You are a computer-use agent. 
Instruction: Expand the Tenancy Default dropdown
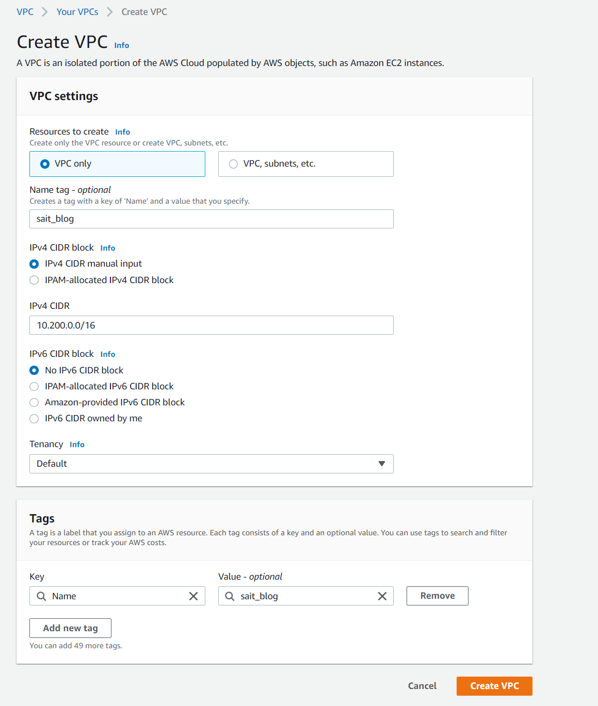click(x=212, y=464)
